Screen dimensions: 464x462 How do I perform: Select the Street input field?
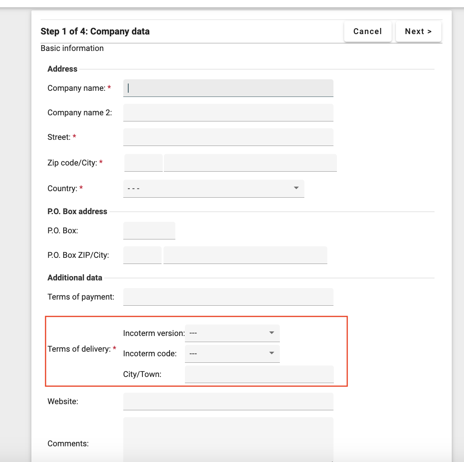pos(228,137)
